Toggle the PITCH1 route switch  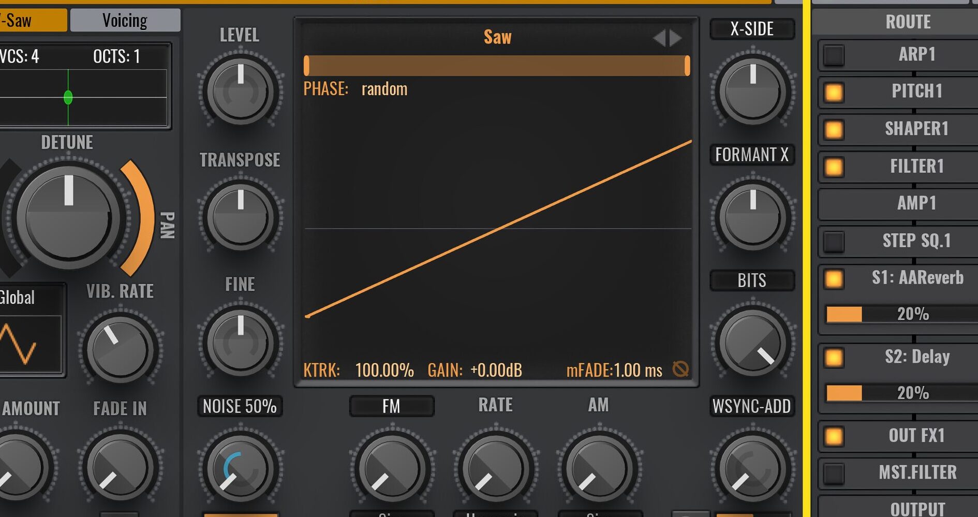click(x=834, y=92)
